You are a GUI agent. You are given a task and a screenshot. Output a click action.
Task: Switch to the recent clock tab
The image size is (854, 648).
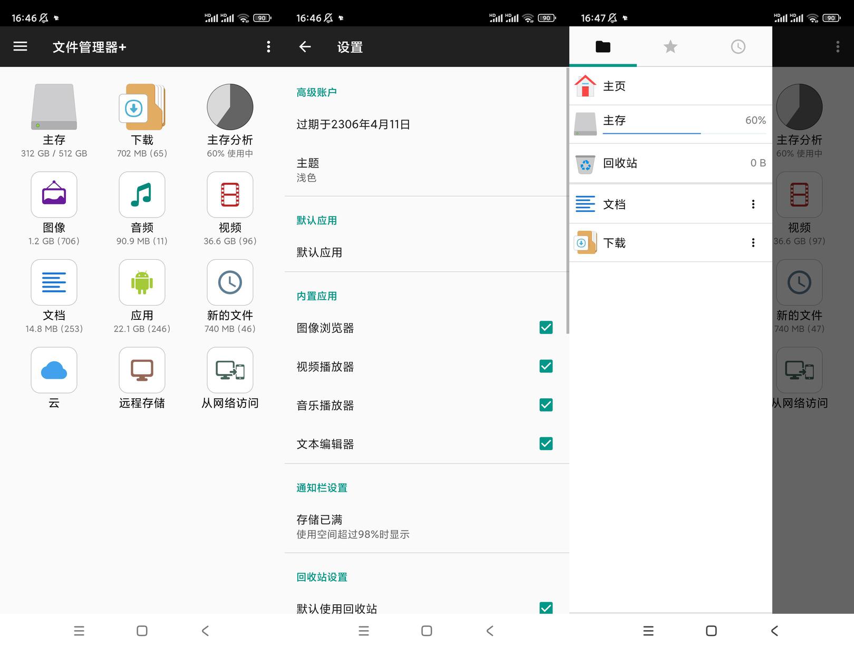[738, 47]
